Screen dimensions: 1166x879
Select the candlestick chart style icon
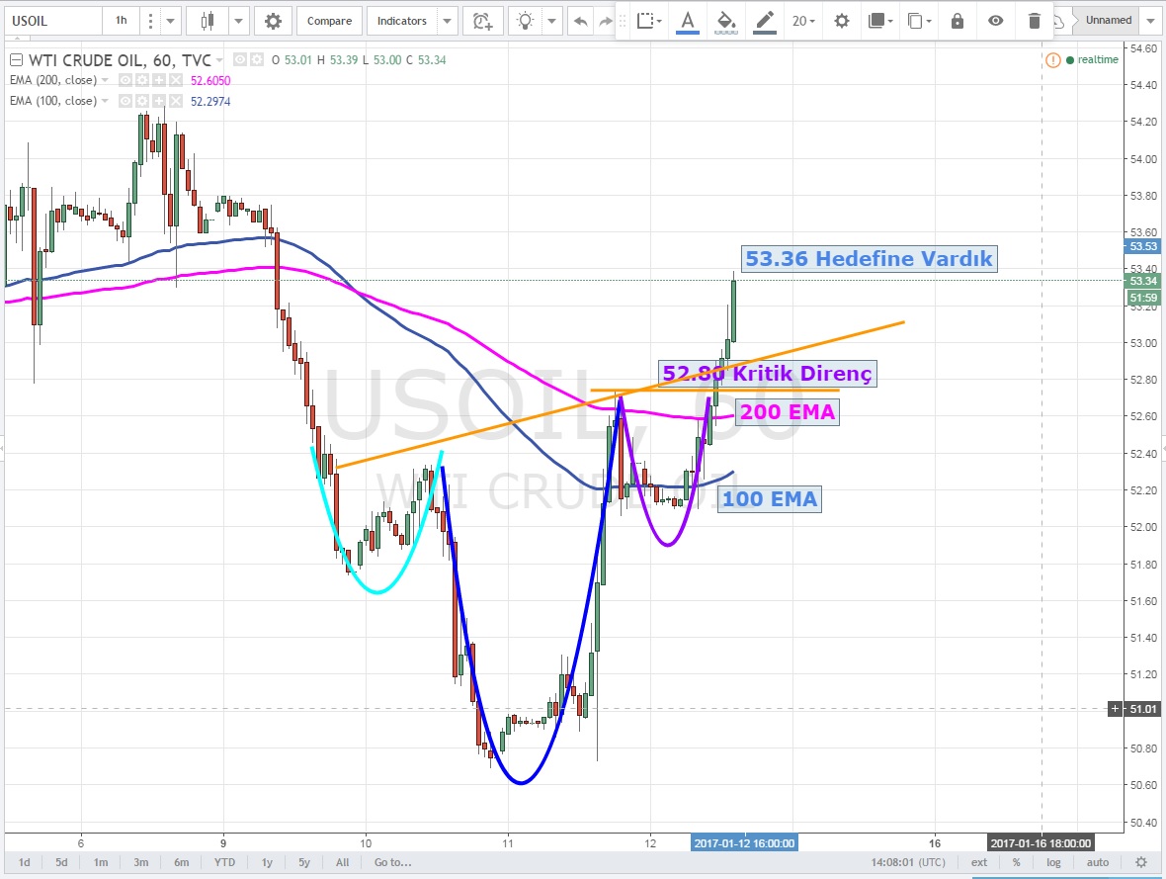207,20
